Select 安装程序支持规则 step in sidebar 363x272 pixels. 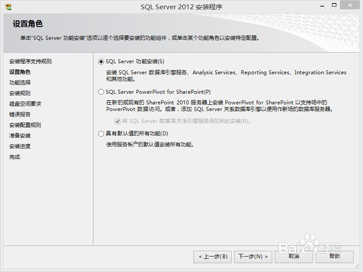(x=31, y=61)
